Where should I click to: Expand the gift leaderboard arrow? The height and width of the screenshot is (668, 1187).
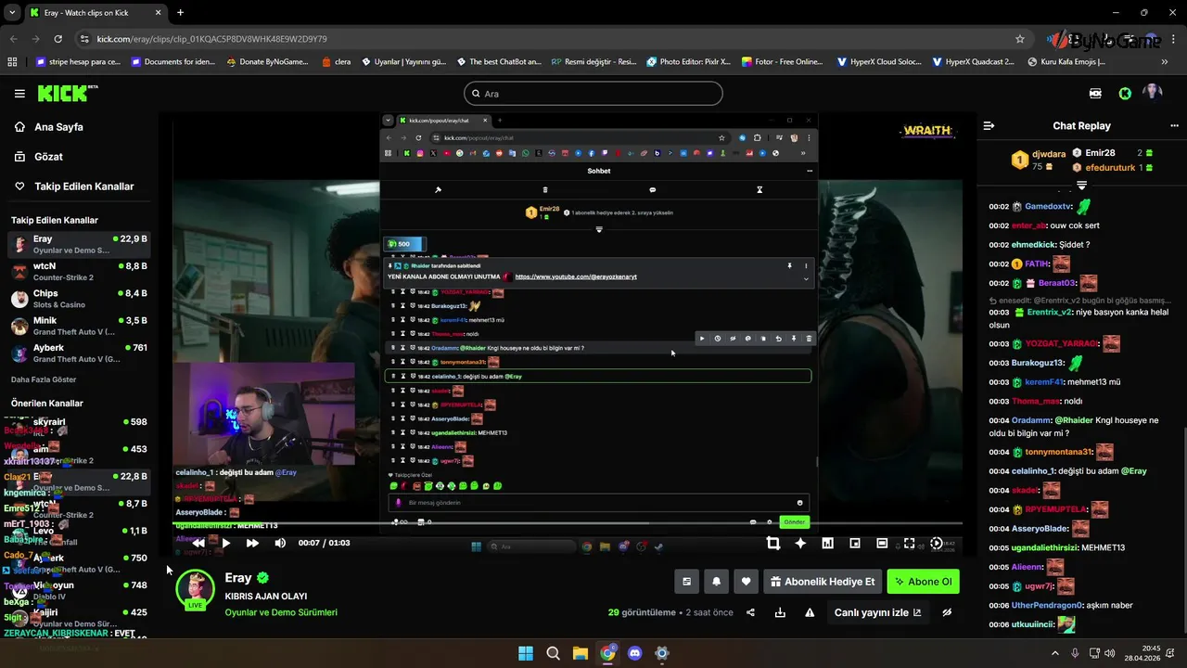click(1081, 186)
